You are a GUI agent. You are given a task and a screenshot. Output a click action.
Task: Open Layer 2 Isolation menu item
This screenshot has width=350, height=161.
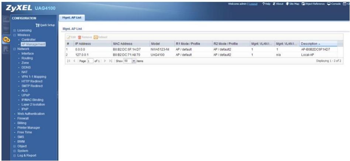pyautogui.click(x=33, y=104)
